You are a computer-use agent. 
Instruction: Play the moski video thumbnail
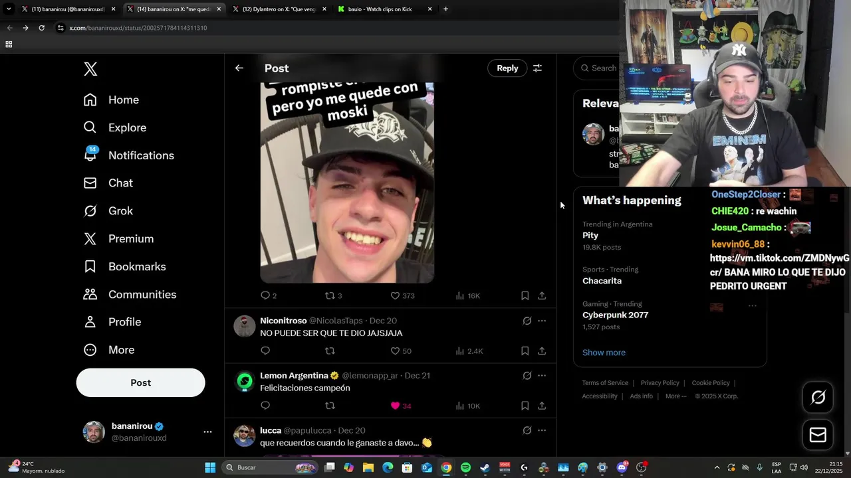pos(347,183)
